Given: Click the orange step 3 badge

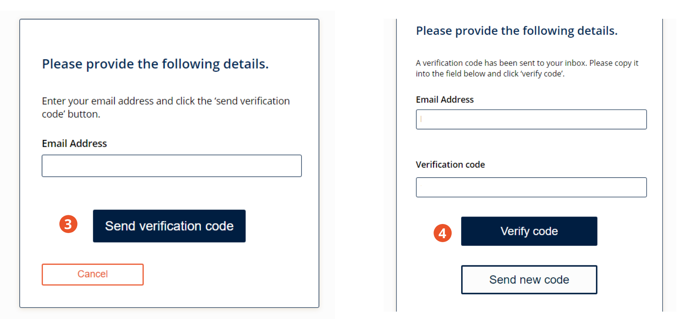Looking at the screenshot, I should click(x=68, y=224).
